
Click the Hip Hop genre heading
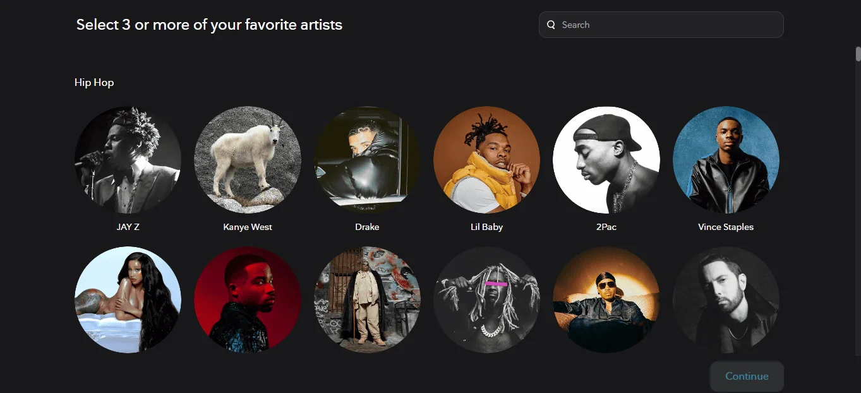tap(94, 83)
